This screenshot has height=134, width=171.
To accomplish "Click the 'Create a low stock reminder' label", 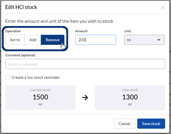I will click(36, 77).
